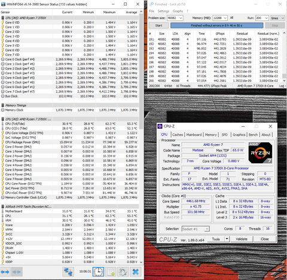Screen dimensions: 287x280
Task: Click Memory Controller Clock (UCLK) row
Action: [x=69, y=197]
